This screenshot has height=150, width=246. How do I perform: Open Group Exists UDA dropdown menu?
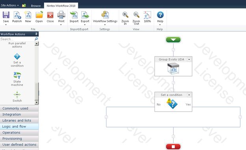tap(189, 59)
